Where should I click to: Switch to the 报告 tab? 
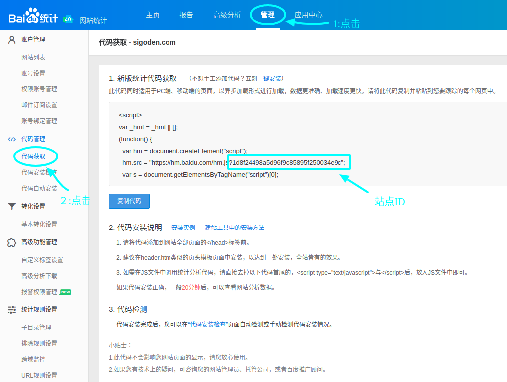186,15
